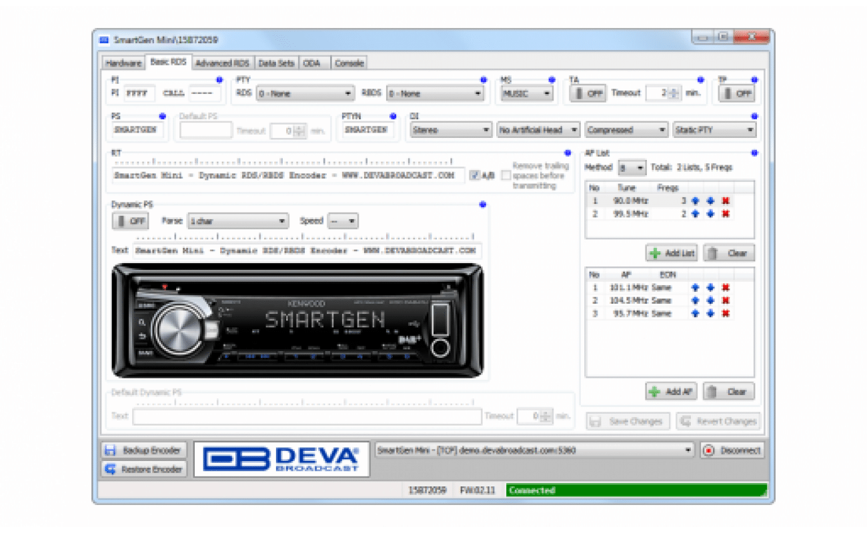Screen dimensions: 867x533
Task: Click the PS text input field
Action: (x=137, y=131)
